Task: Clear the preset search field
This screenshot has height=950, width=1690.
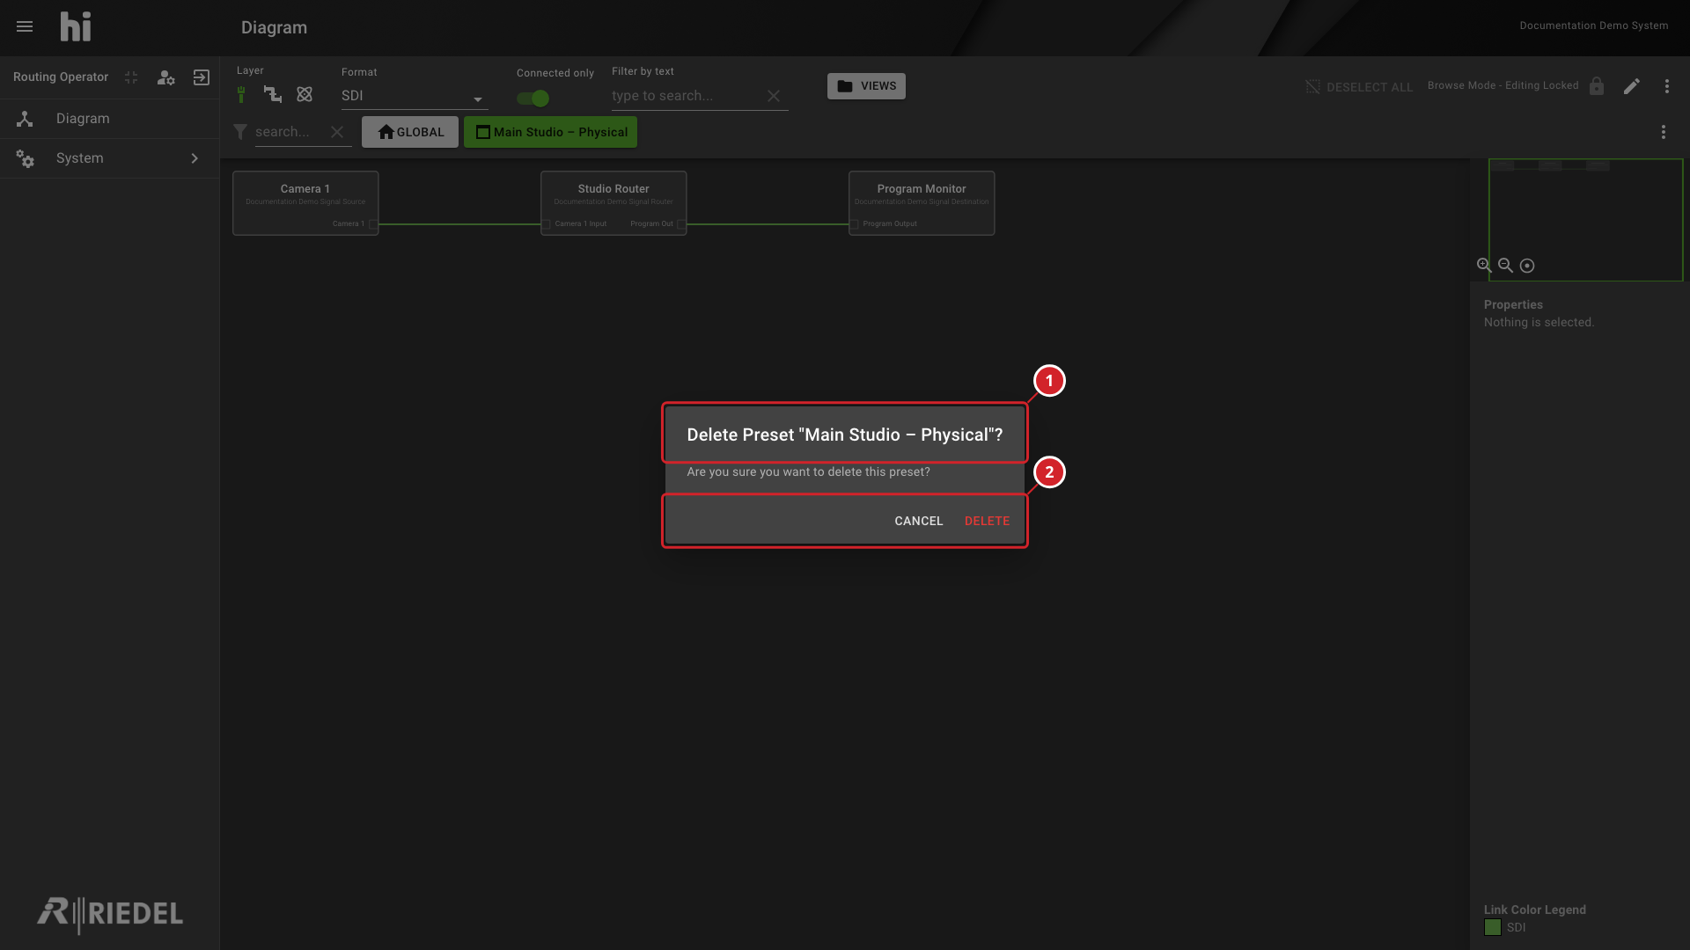Action: click(337, 132)
